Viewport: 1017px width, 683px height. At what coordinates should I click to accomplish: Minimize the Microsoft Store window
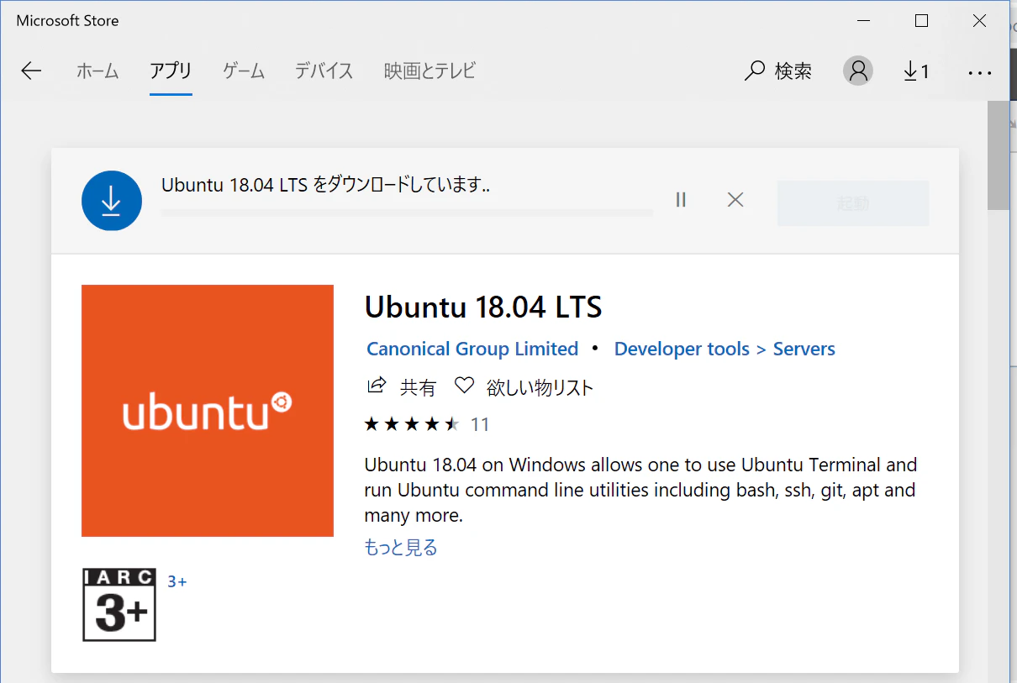pos(863,21)
